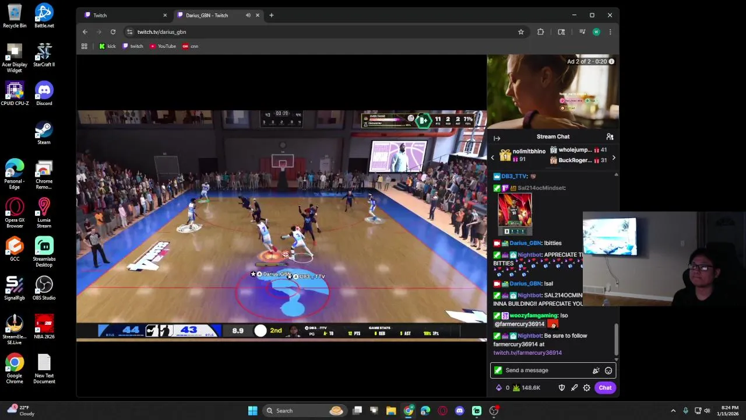
Task: Select the Darius_GBN - Twitch tab
Action: [x=218, y=15]
